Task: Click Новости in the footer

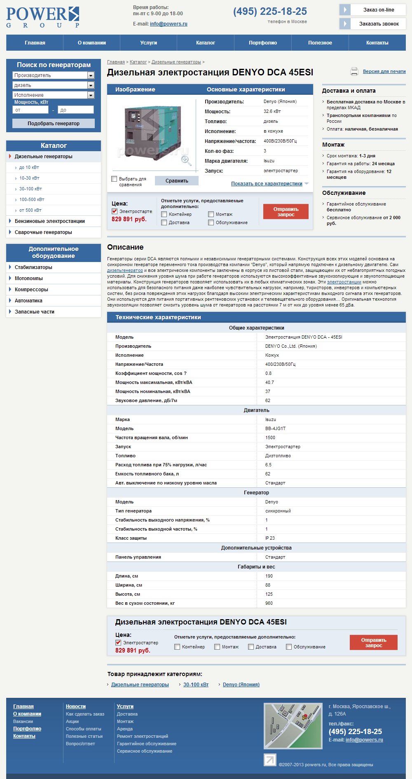Action: pos(76,706)
